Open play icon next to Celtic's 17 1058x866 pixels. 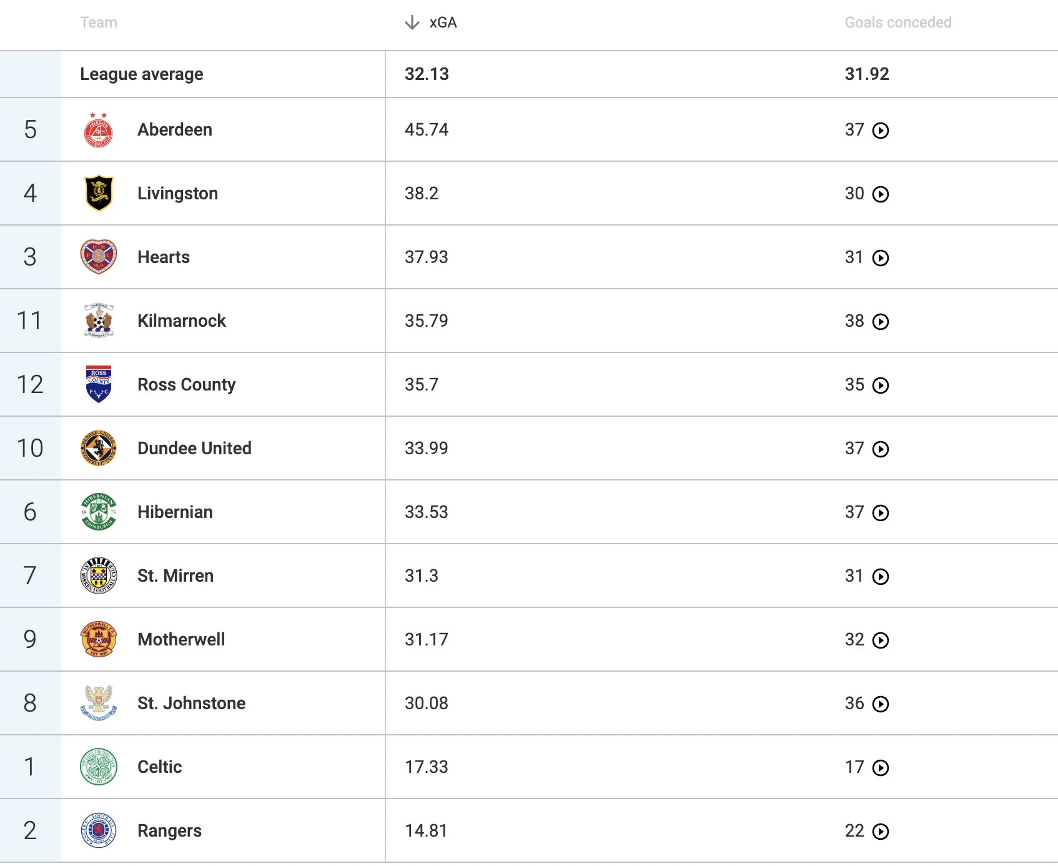(x=881, y=768)
